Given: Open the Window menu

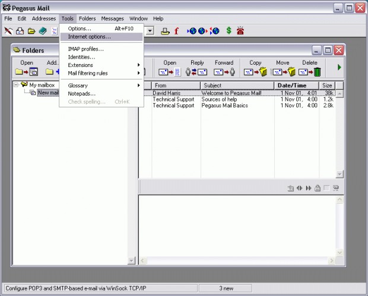Looking at the screenshot, I should (138, 18).
